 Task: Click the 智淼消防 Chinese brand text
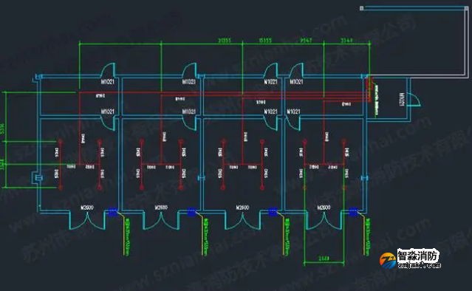(x=418, y=256)
